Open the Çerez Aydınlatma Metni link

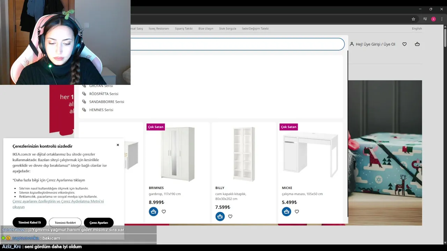(58, 204)
